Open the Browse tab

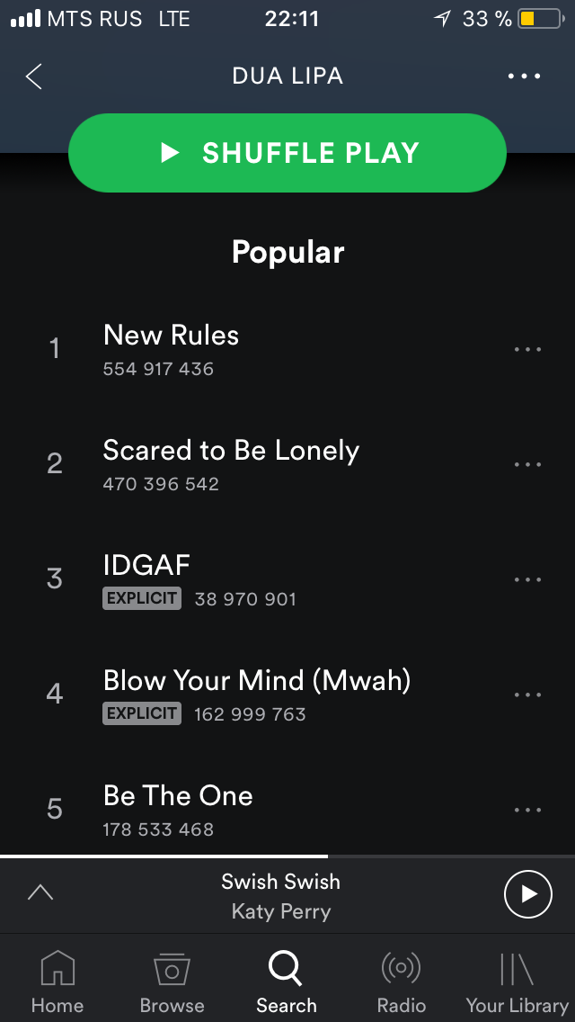click(172, 982)
